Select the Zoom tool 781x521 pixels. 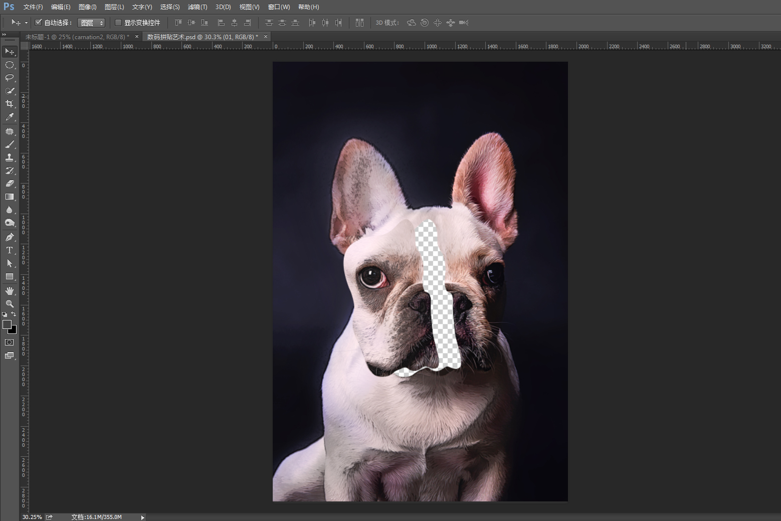coord(10,304)
